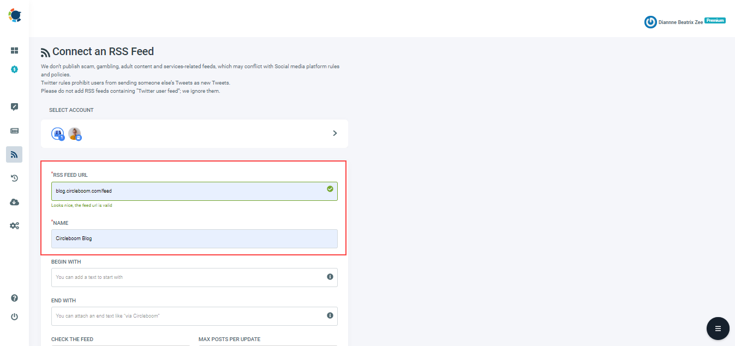Click the Premium badge
This screenshot has height=346, width=735.
click(x=715, y=20)
